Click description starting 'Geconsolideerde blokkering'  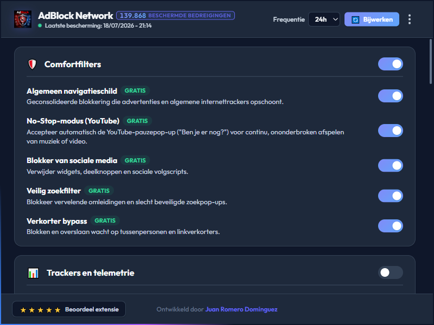155,102
